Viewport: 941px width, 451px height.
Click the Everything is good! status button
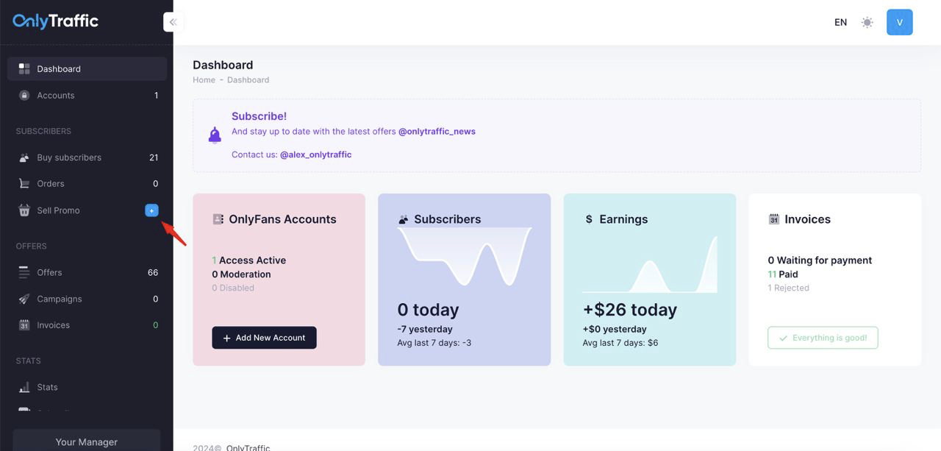pyautogui.click(x=823, y=338)
